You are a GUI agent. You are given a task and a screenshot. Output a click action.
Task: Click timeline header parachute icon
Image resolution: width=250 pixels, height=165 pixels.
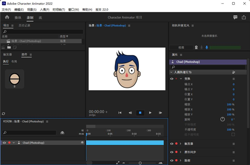click(62, 133)
